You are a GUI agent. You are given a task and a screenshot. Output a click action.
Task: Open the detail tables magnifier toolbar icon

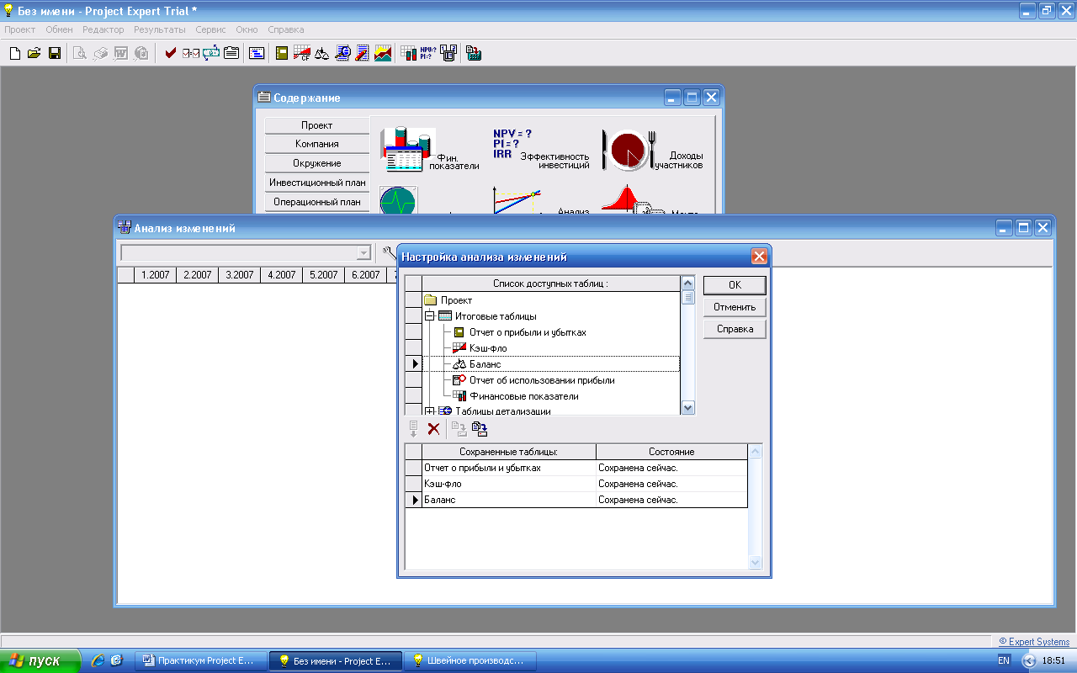click(342, 53)
